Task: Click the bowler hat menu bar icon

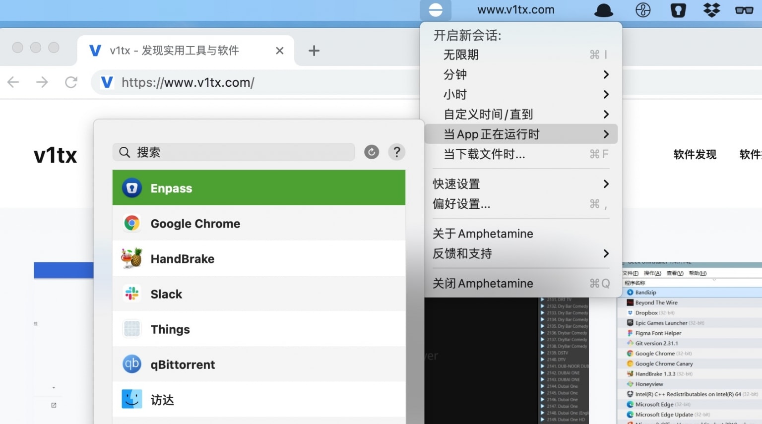Action: click(603, 9)
